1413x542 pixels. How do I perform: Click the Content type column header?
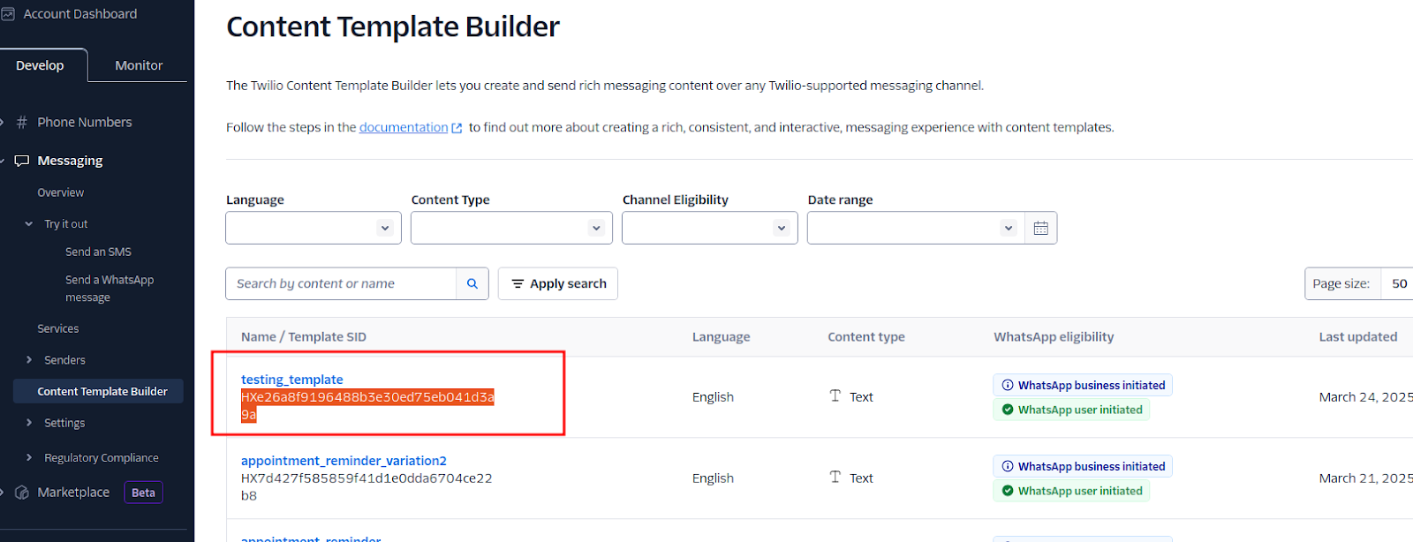(x=866, y=337)
